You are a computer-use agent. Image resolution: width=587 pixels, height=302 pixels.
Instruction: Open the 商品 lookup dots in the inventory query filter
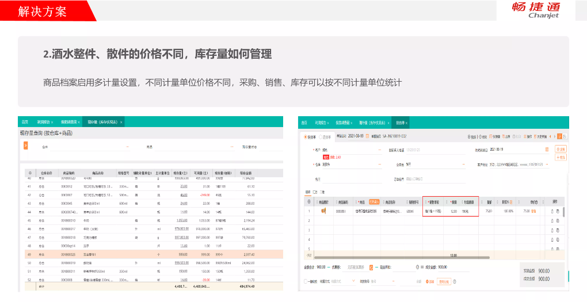point(232,147)
